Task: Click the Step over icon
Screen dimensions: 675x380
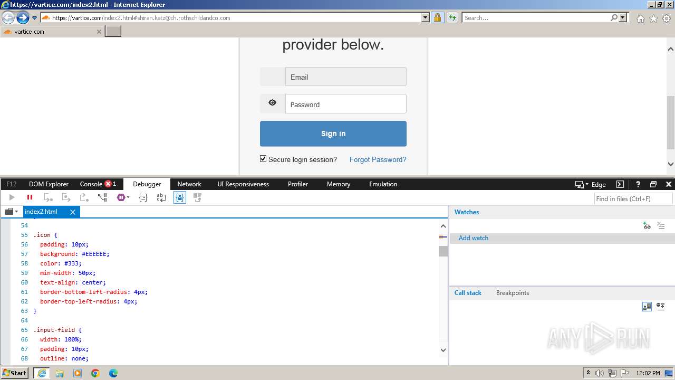Action: [x=66, y=197]
